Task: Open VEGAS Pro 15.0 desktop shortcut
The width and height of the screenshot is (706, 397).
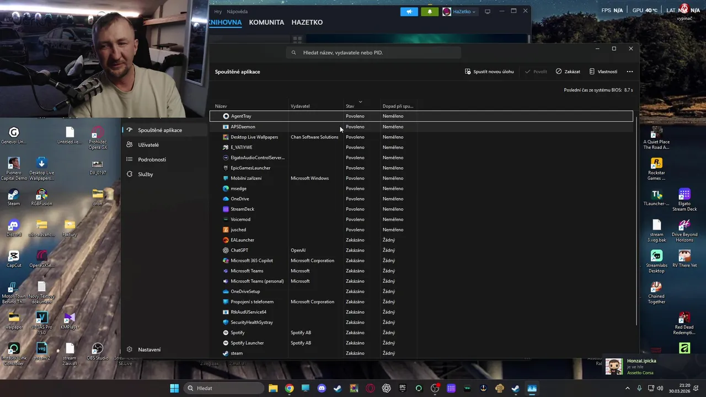Action: [42, 324]
